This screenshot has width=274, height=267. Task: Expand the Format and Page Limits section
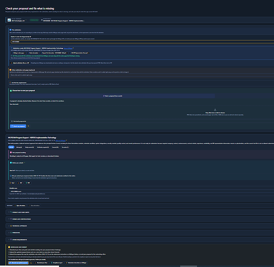[140, 212]
